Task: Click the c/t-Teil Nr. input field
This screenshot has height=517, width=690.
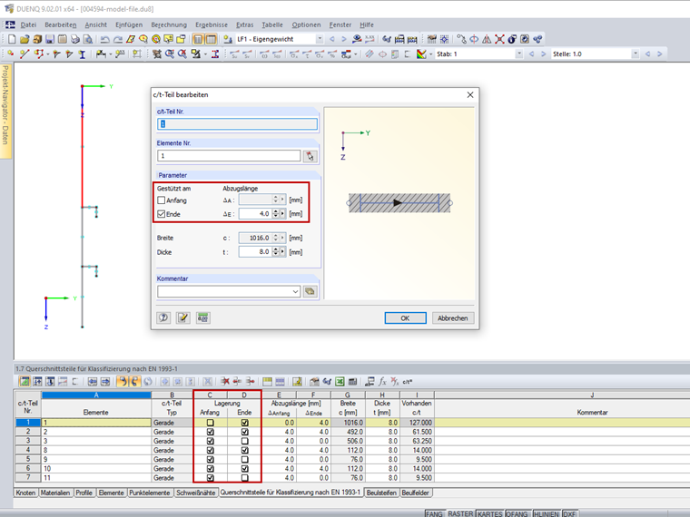Action: [x=237, y=124]
